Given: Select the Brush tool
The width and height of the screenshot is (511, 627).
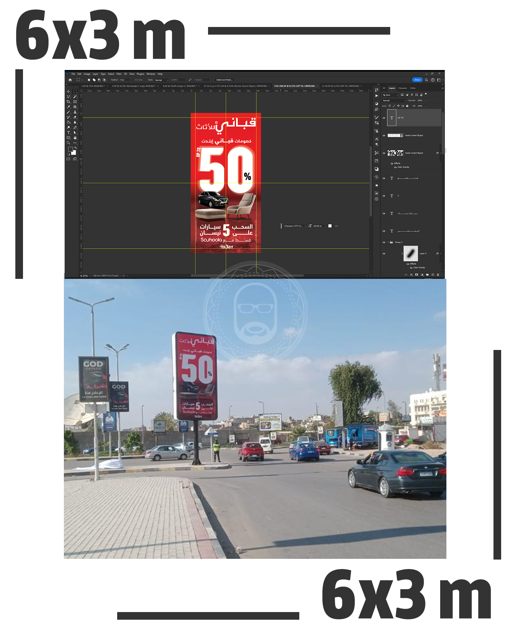Looking at the screenshot, I should click(x=68, y=112).
